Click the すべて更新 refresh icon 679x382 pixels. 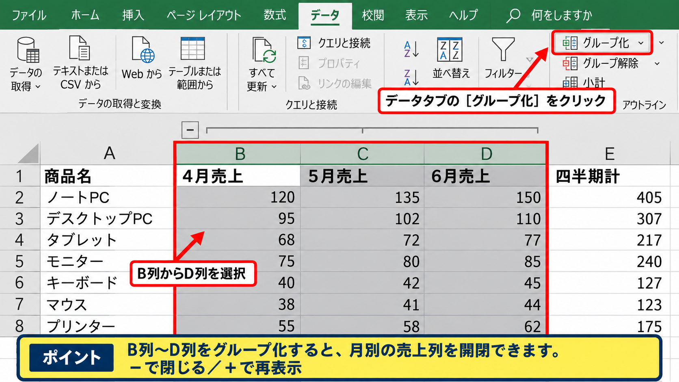click(264, 50)
